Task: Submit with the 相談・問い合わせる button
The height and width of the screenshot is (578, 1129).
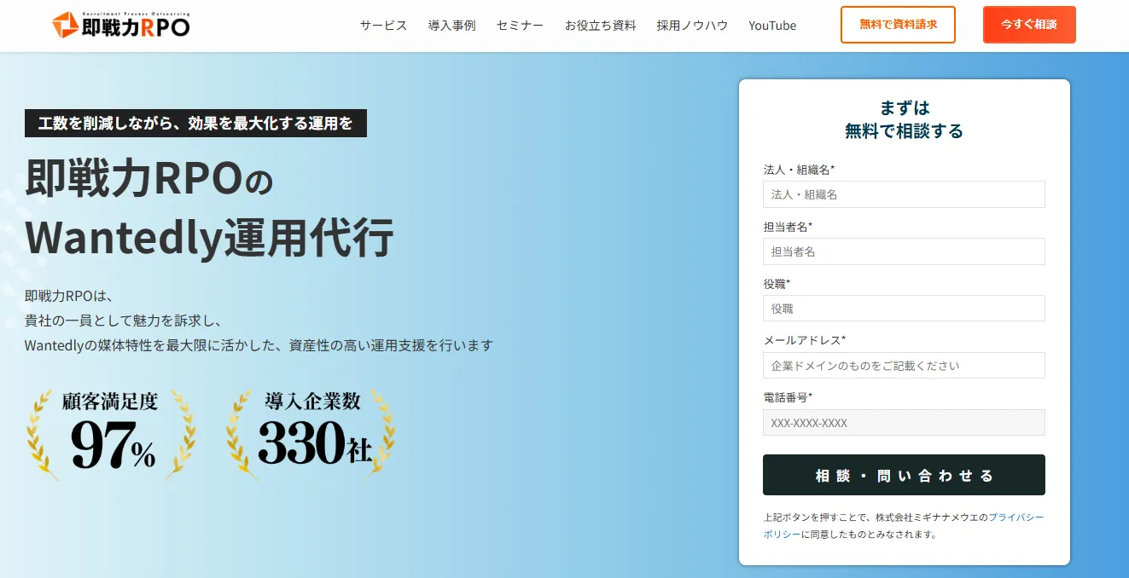Action: coord(904,475)
